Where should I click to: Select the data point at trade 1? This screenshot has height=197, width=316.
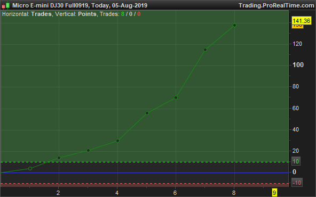(30, 168)
